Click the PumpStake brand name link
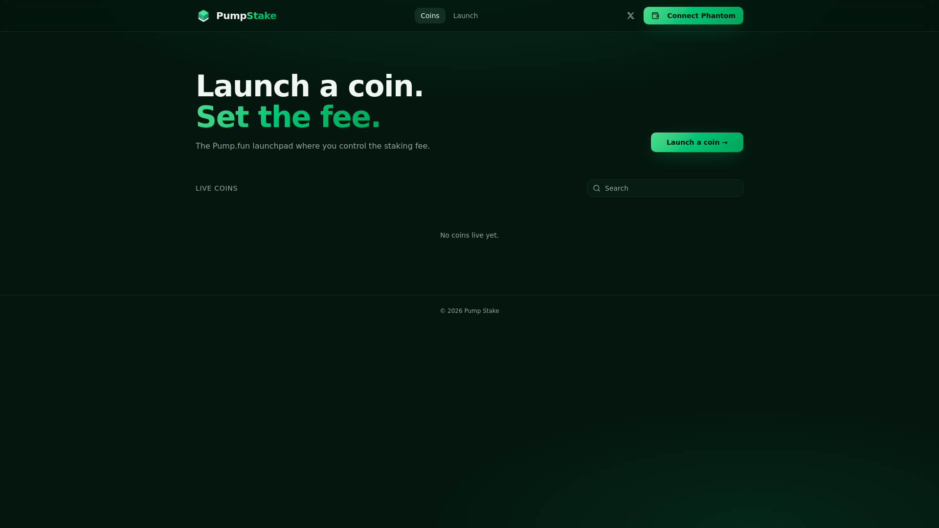 click(246, 16)
